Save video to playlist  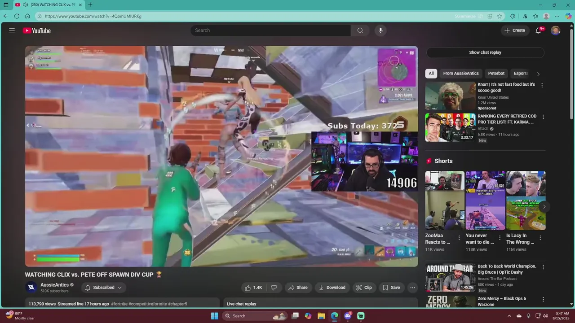[391, 288]
